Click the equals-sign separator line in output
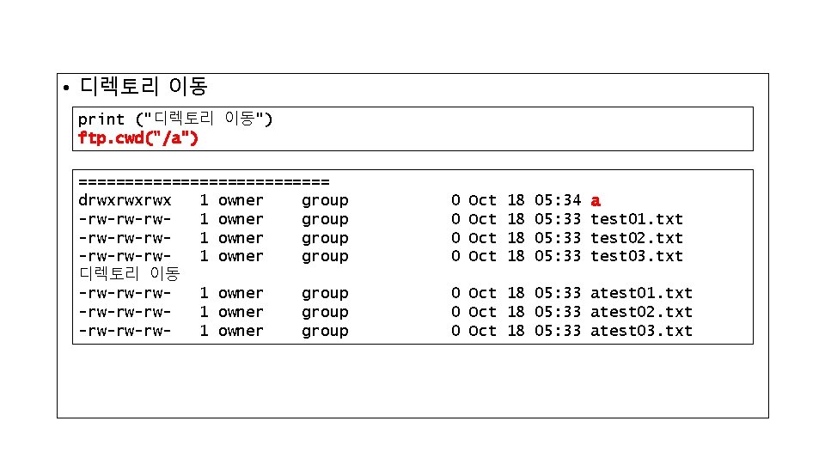This screenshot has width=825, height=464. tap(204, 181)
